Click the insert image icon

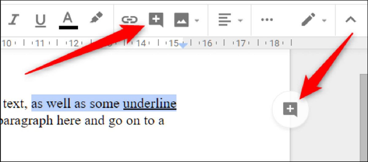[181, 20]
